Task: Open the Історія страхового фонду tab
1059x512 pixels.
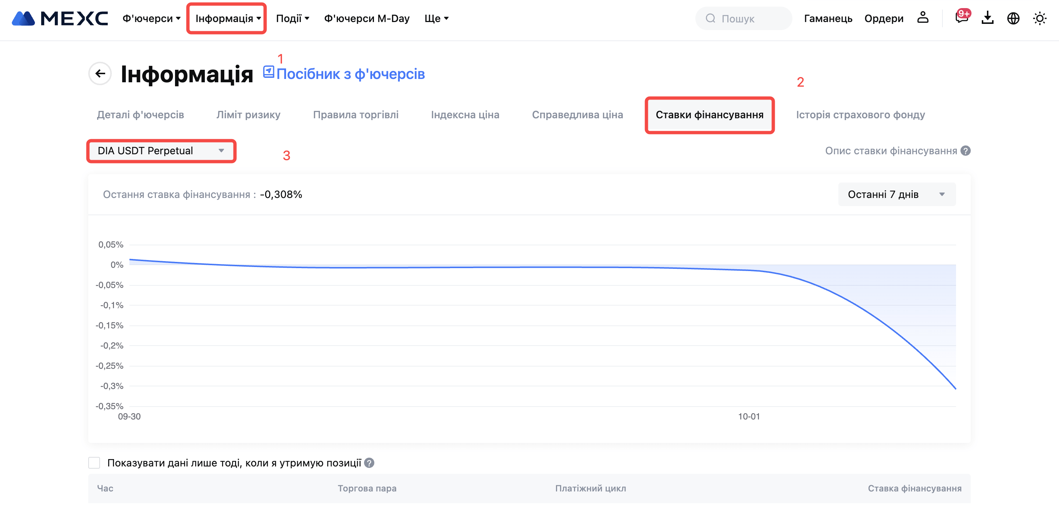Action: click(860, 115)
